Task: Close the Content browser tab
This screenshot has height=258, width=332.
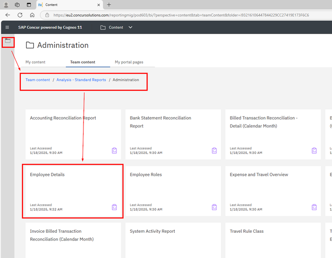Action: pos(98,5)
